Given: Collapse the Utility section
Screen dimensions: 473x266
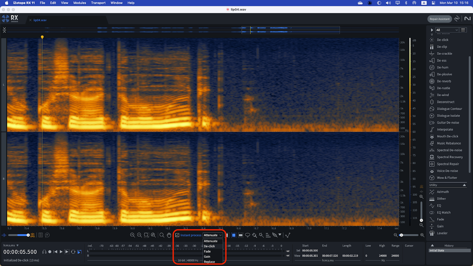Looking at the screenshot, I should [464, 185].
